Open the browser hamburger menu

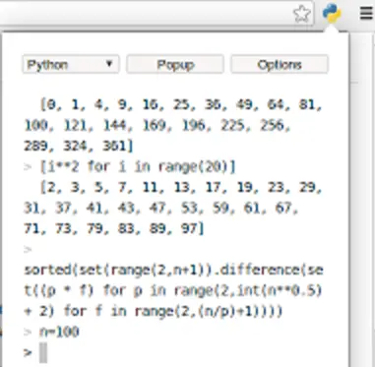tap(366, 14)
